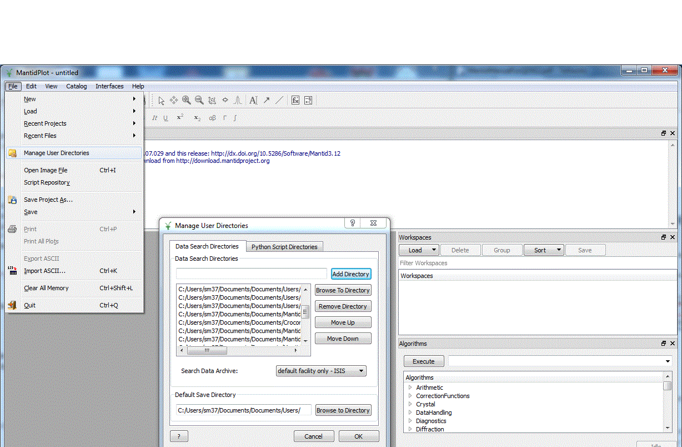
Task: Expand the DataHandling category
Action: (x=410, y=413)
